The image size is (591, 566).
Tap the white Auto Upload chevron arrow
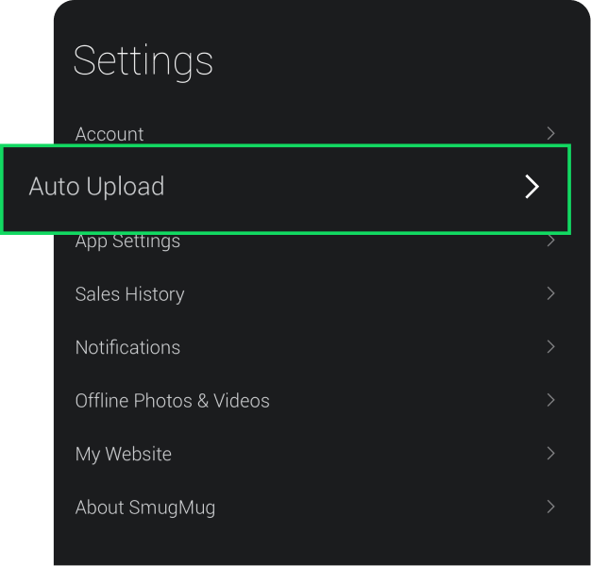click(x=532, y=187)
